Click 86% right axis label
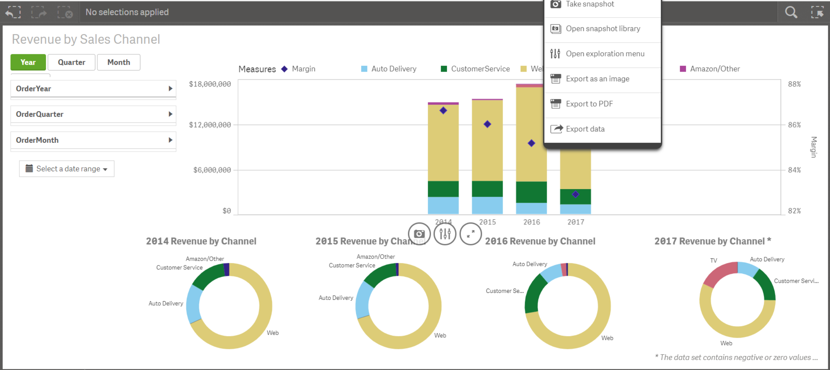The height and width of the screenshot is (370, 830). point(794,125)
